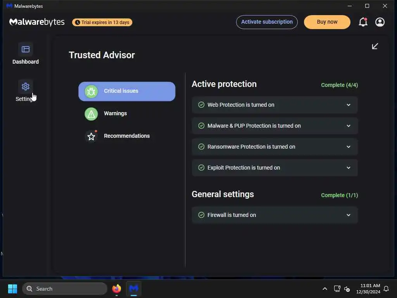Screen dimensions: 397x298
Task: Click the Buy now button
Action: pos(327,22)
